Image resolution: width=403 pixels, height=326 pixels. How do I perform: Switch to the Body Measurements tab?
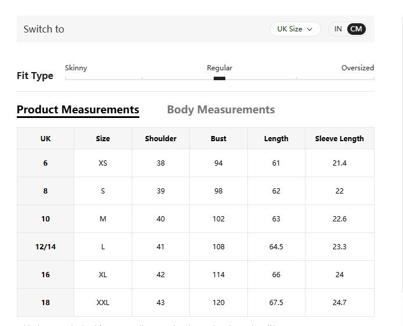click(221, 110)
